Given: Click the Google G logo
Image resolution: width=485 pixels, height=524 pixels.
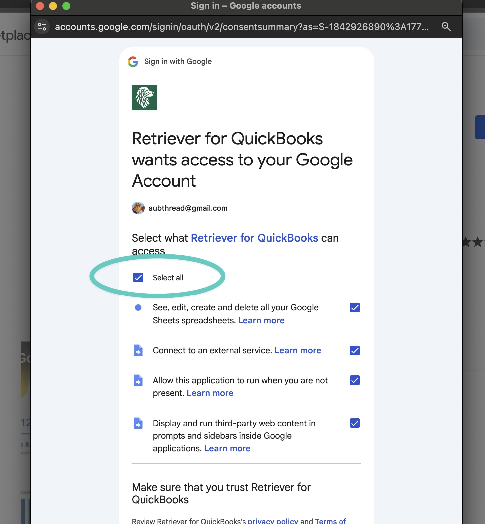Looking at the screenshot, I should pos(133,61).
